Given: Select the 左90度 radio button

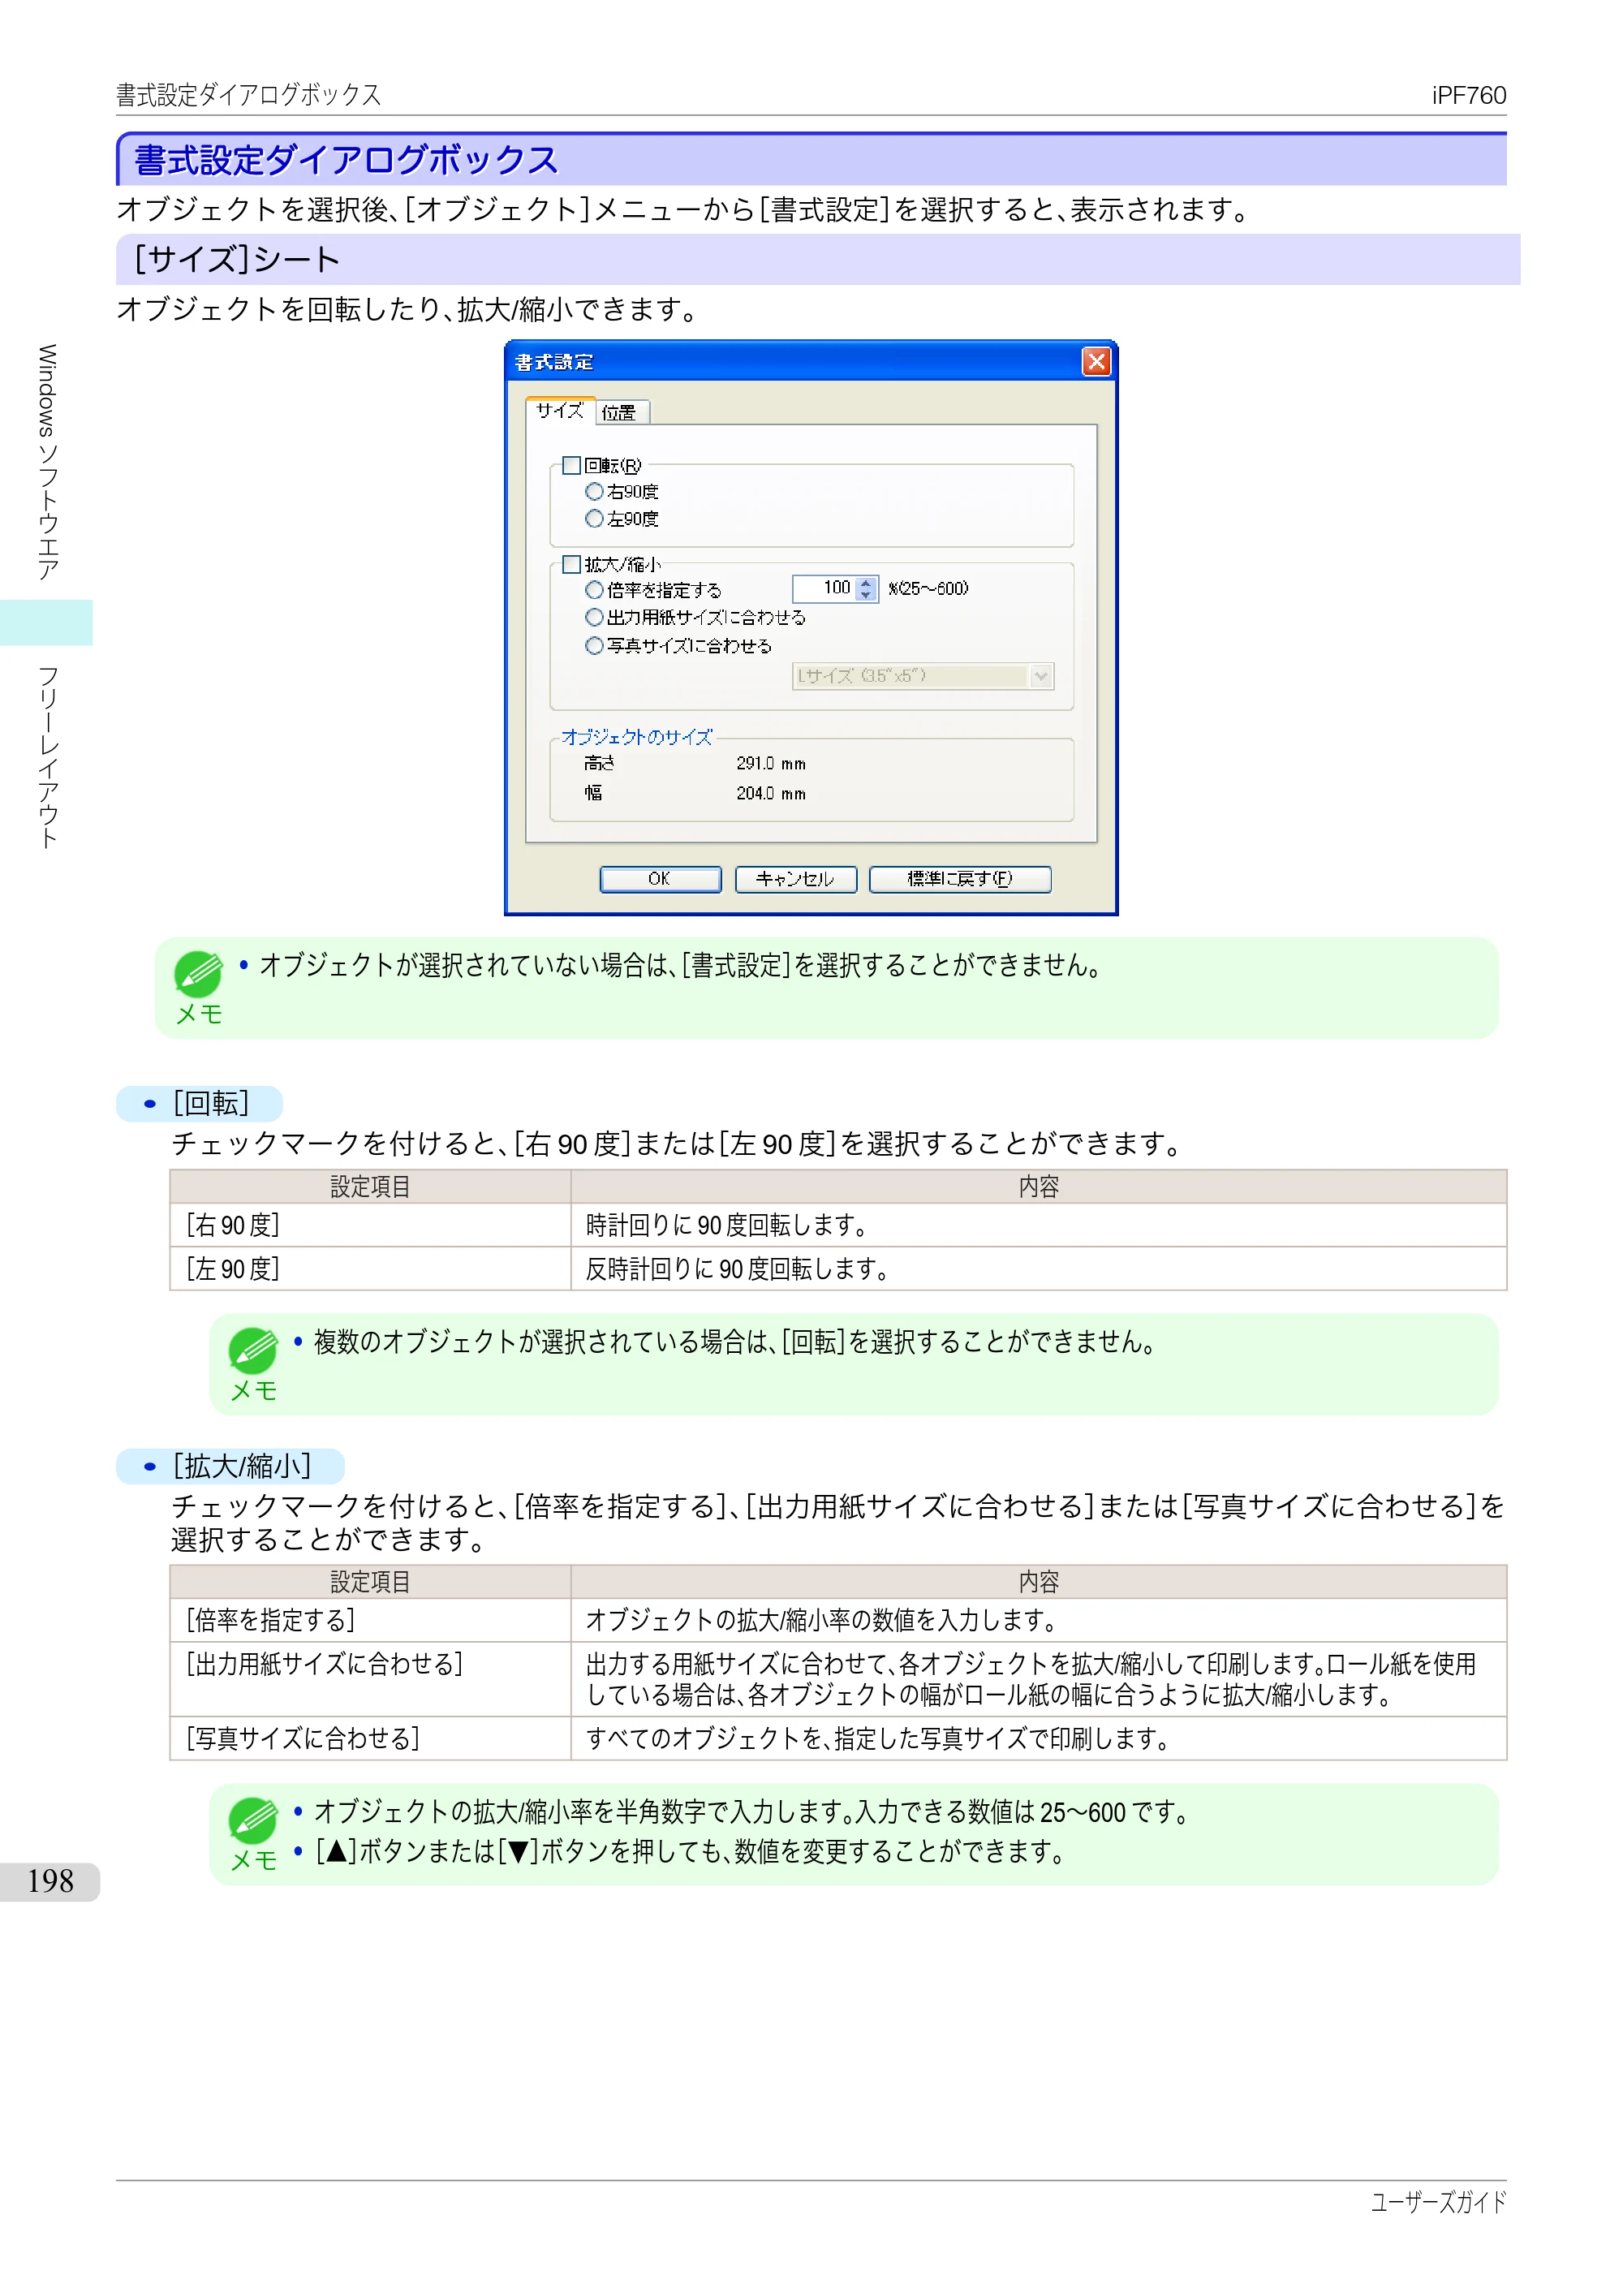Looking at the screenshot, I should pyautogui.click(x=594, y=518).
